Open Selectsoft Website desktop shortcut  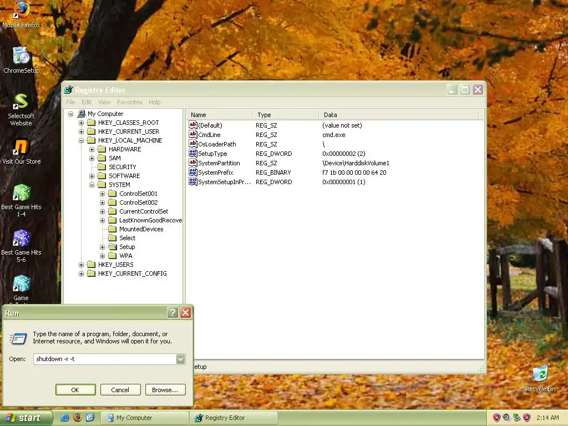(21, 109)
